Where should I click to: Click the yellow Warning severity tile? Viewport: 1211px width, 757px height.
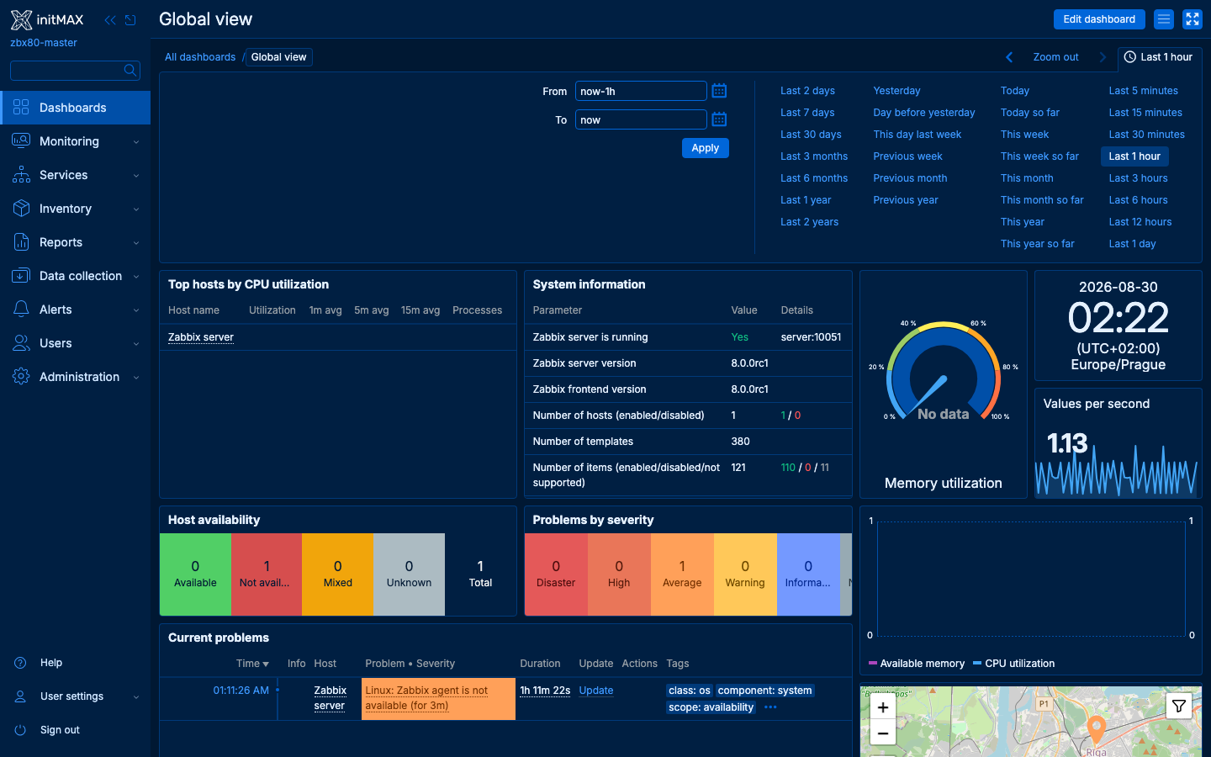(x=745, y=574)
